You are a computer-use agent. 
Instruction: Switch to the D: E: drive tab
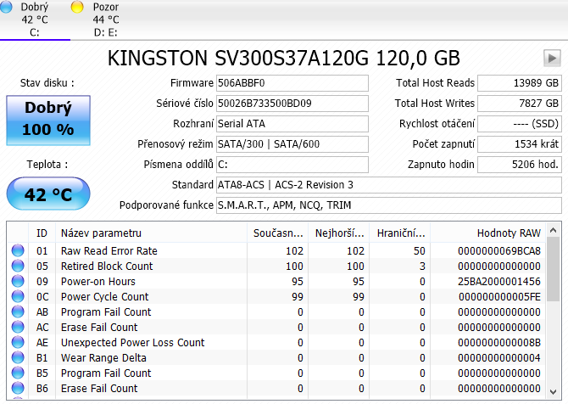point(106,20)
